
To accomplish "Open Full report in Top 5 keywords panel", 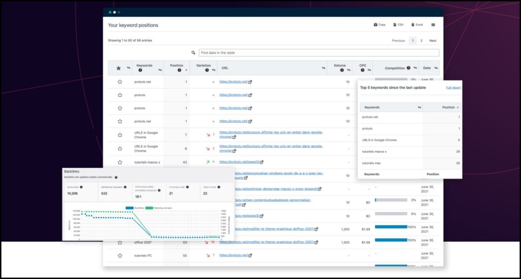I will point(453,88).
